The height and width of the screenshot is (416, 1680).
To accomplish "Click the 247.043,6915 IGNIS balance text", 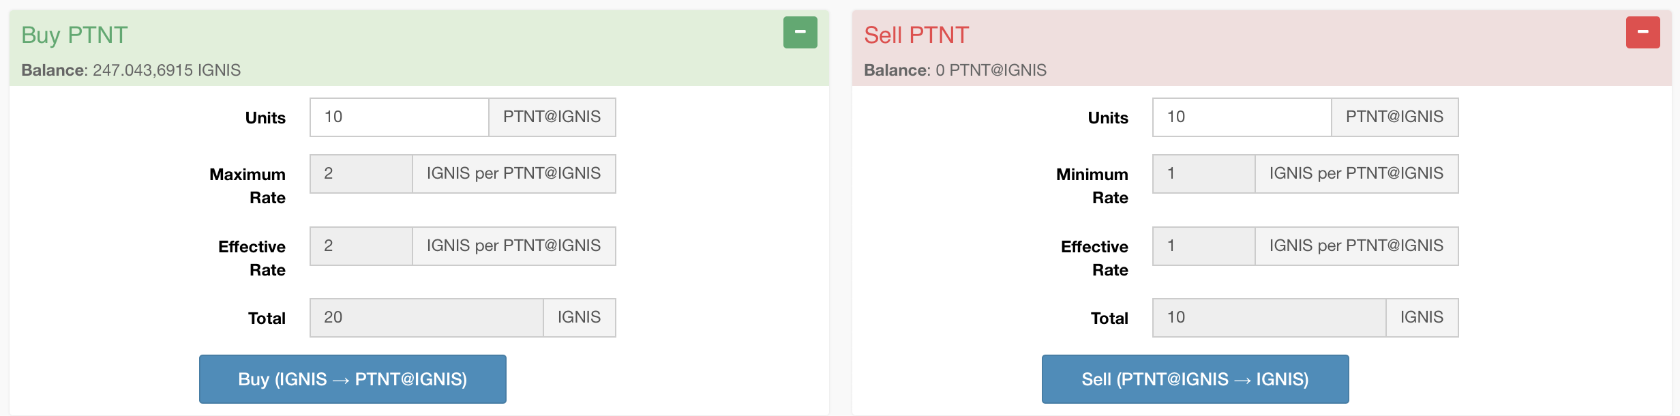I will [x=166, y=70].
